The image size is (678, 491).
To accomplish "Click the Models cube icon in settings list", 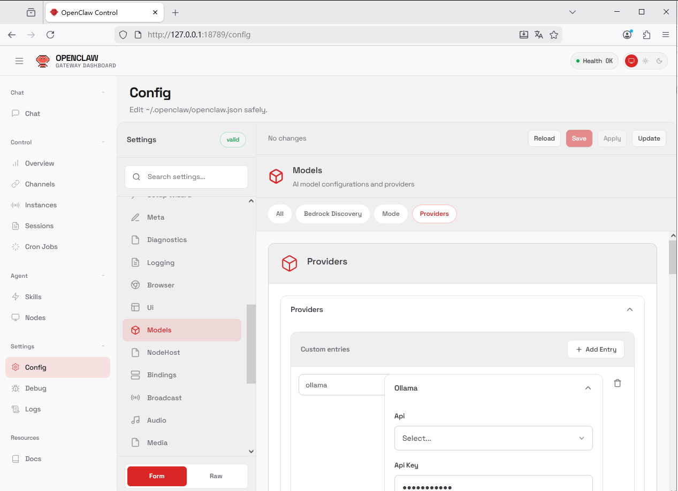I will click(x=135, y=330).
